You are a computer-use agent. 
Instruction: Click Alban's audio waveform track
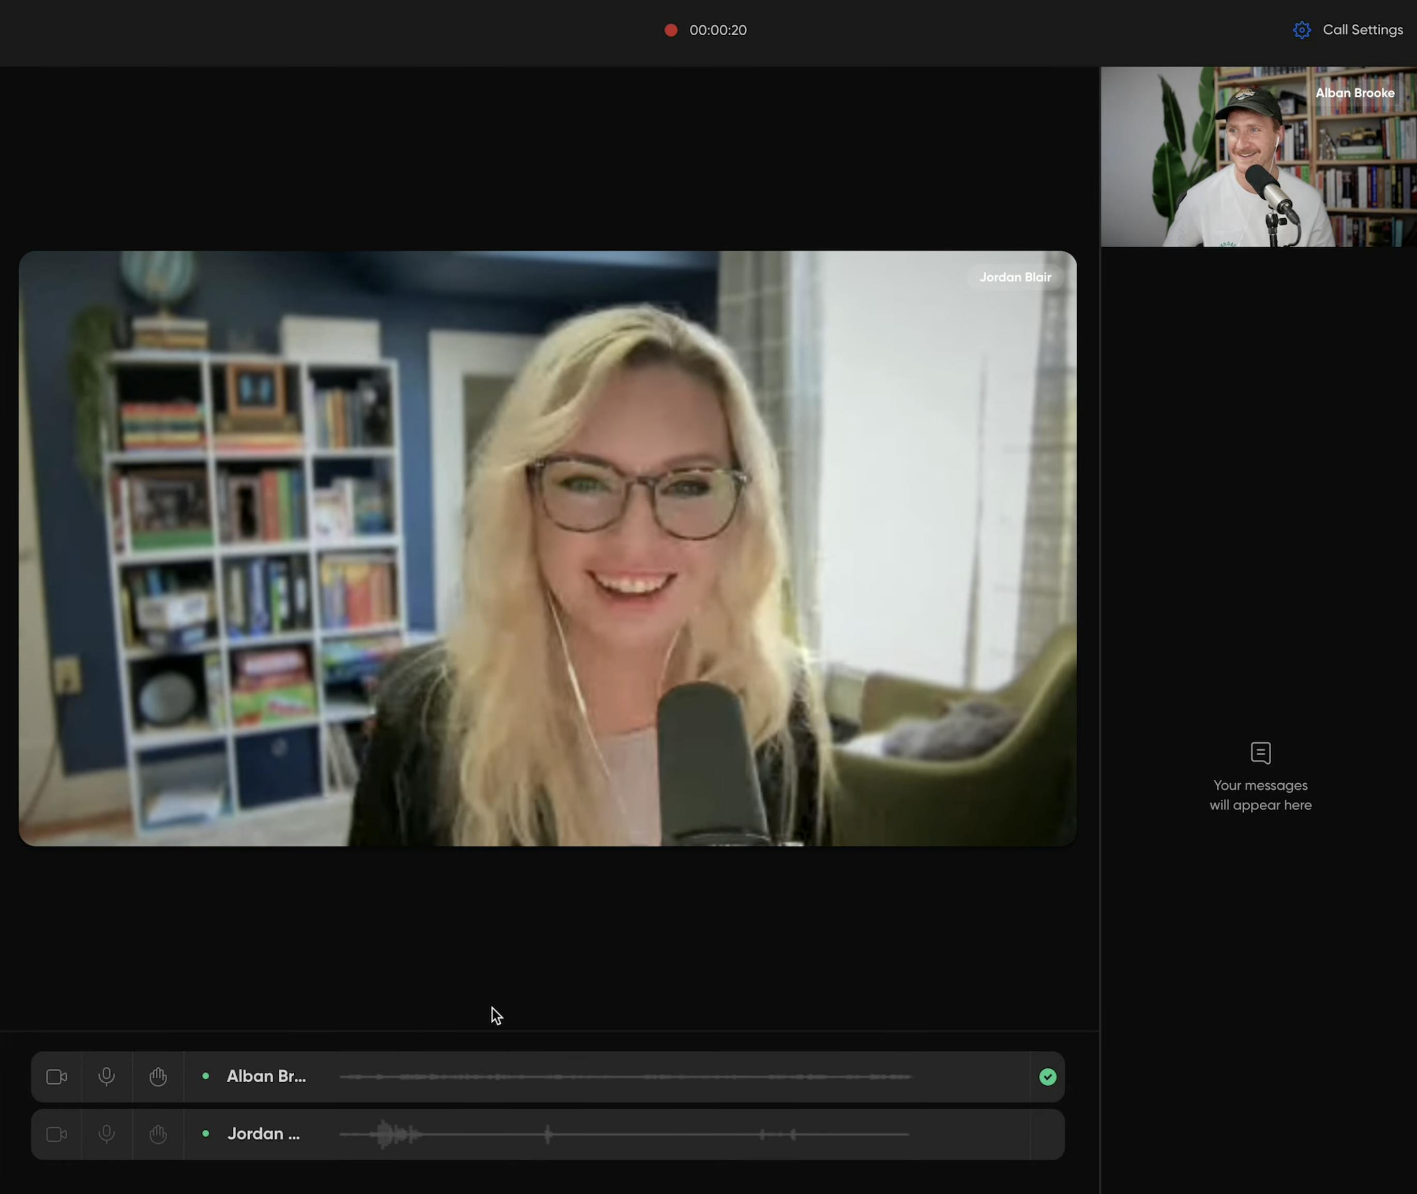pyautogui.click(x=626, y=1076)
